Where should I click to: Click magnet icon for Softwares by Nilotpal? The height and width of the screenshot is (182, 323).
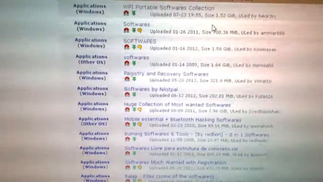(127, 95)
